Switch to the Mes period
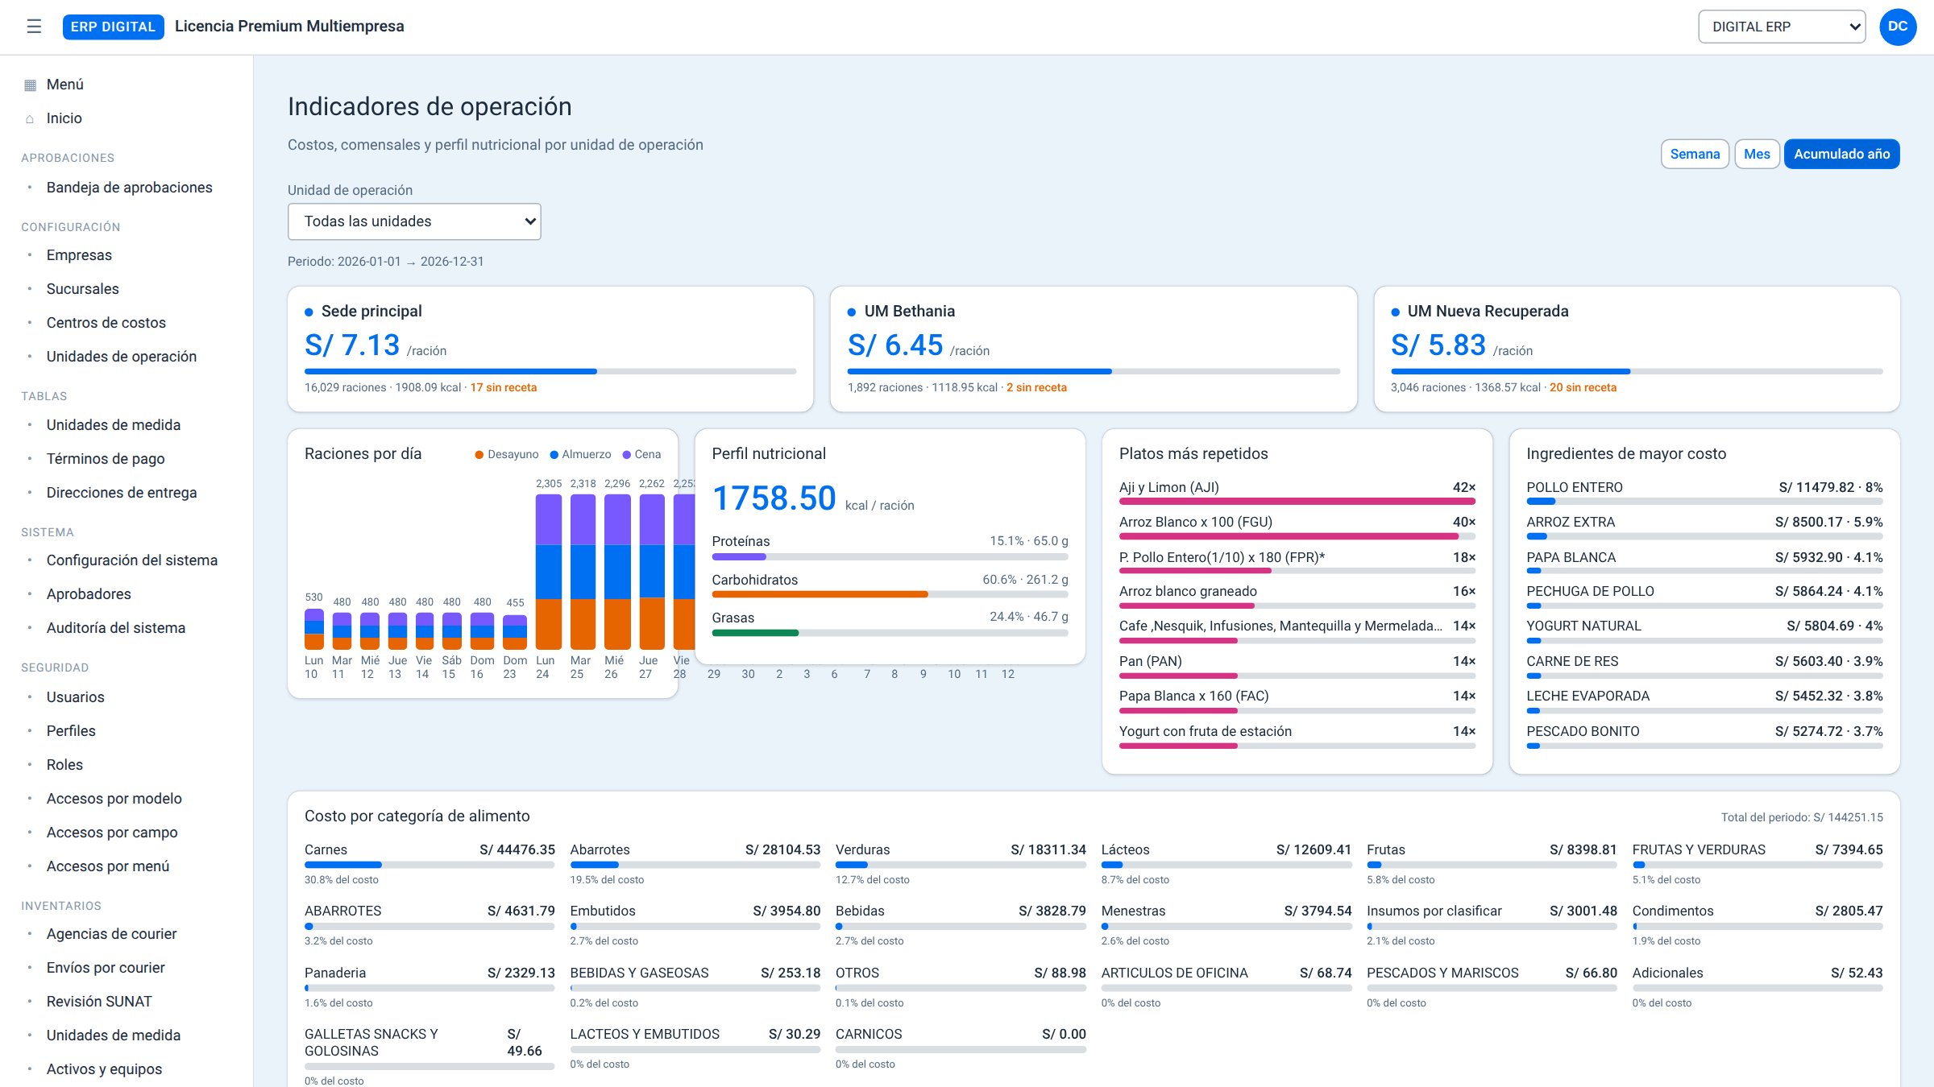Image resolution: width=1934 pixels, height=1087 pixels. click(1757, 154)
